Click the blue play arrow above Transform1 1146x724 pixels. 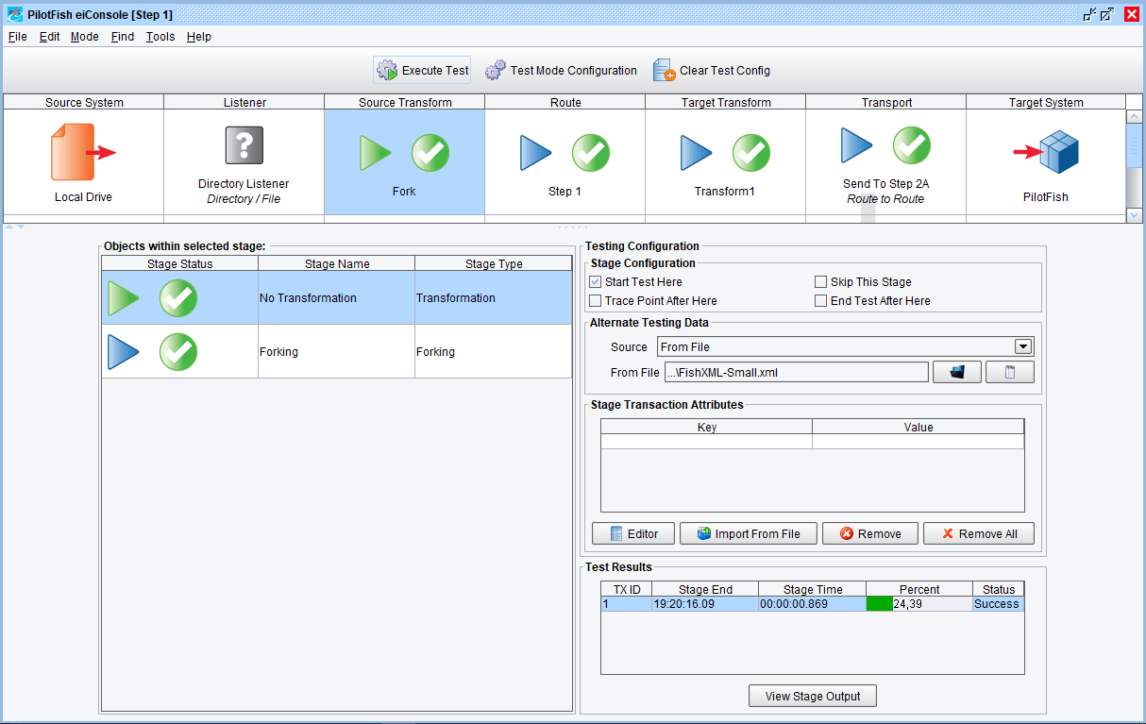pos(696,153)
